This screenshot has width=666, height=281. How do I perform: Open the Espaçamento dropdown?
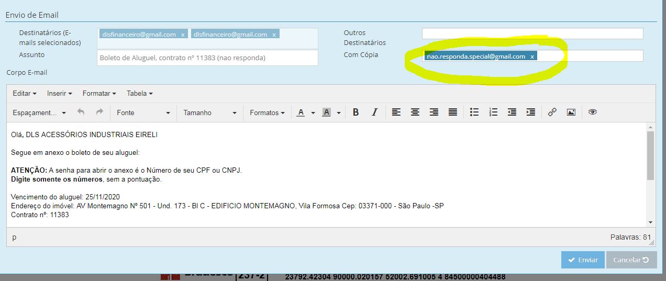point(39,113)
